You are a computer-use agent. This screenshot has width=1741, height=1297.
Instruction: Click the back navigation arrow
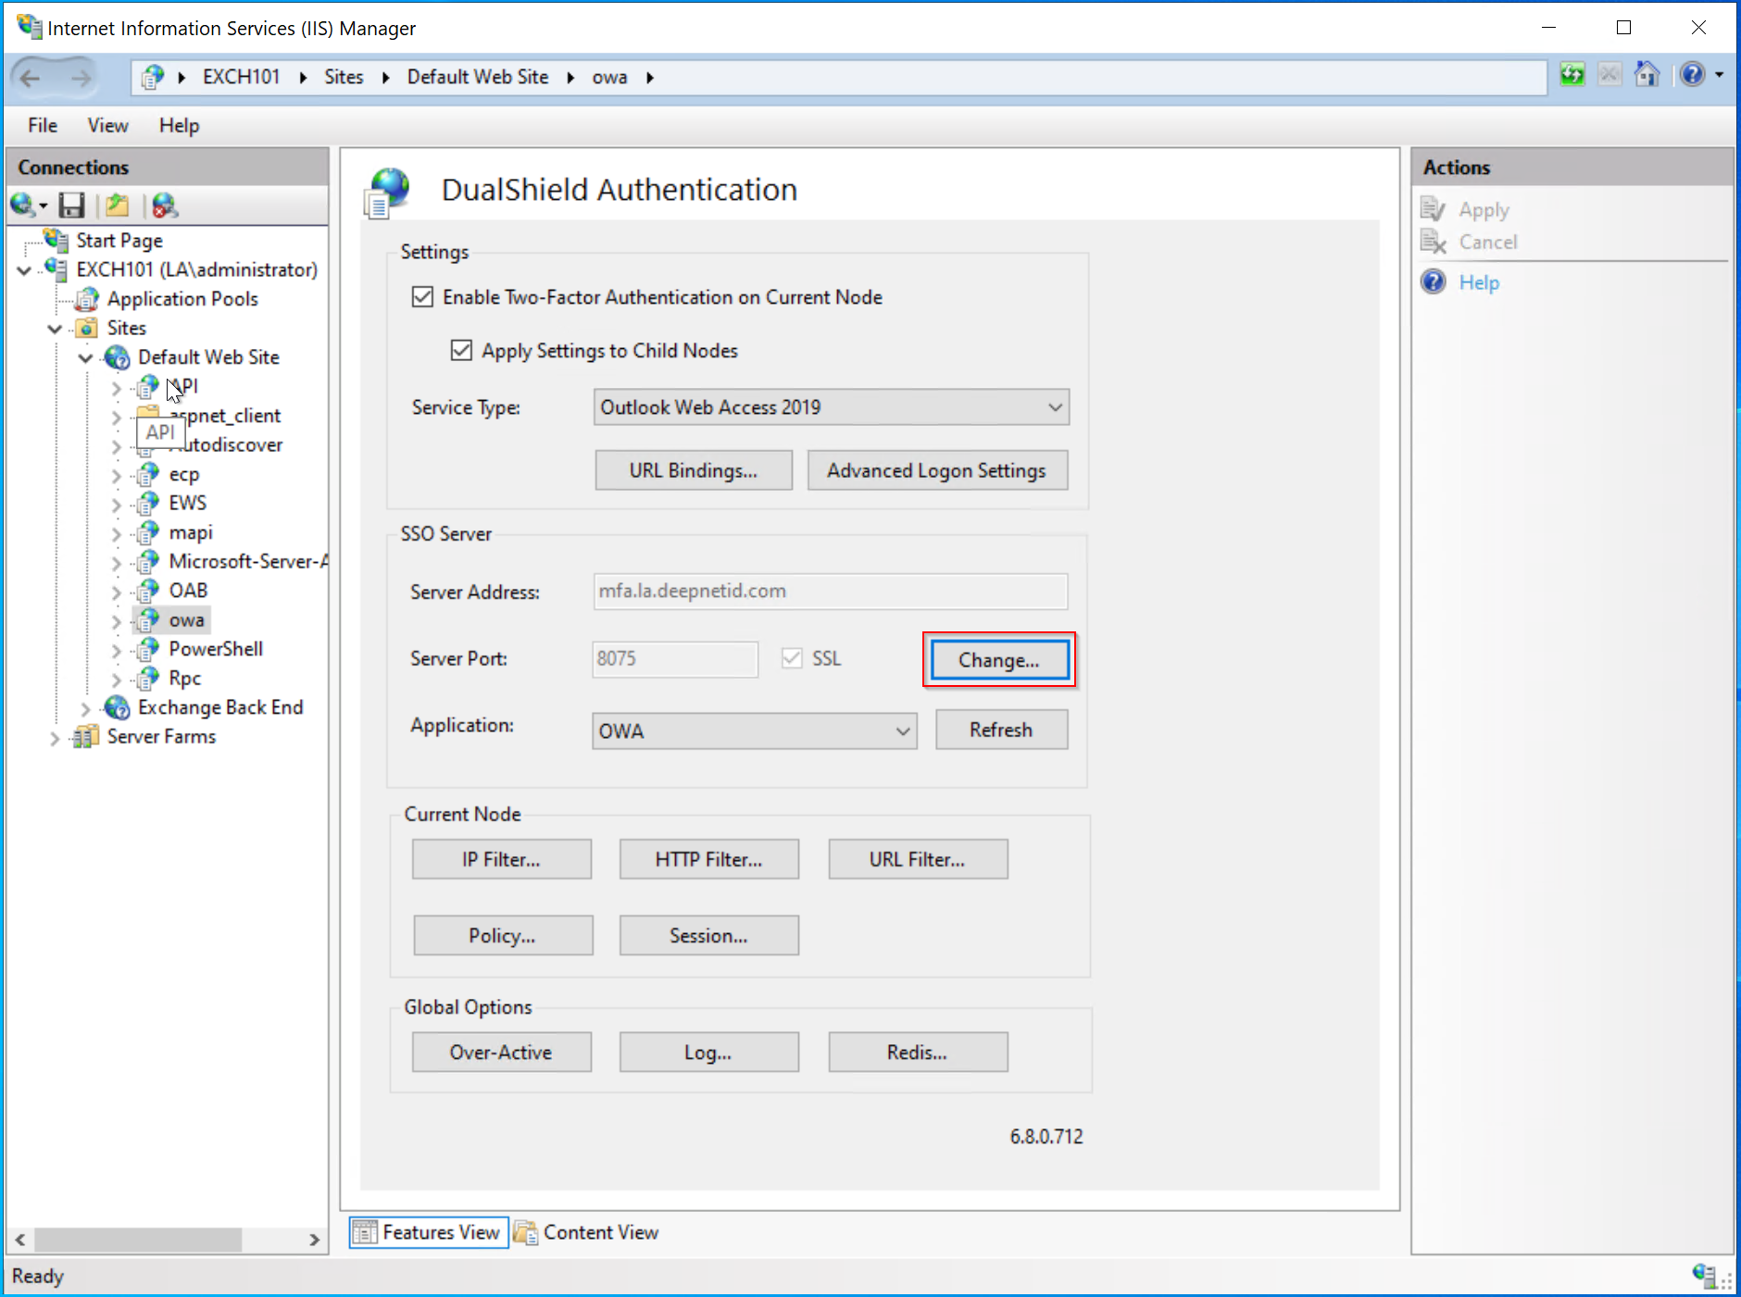pos(31,78)
